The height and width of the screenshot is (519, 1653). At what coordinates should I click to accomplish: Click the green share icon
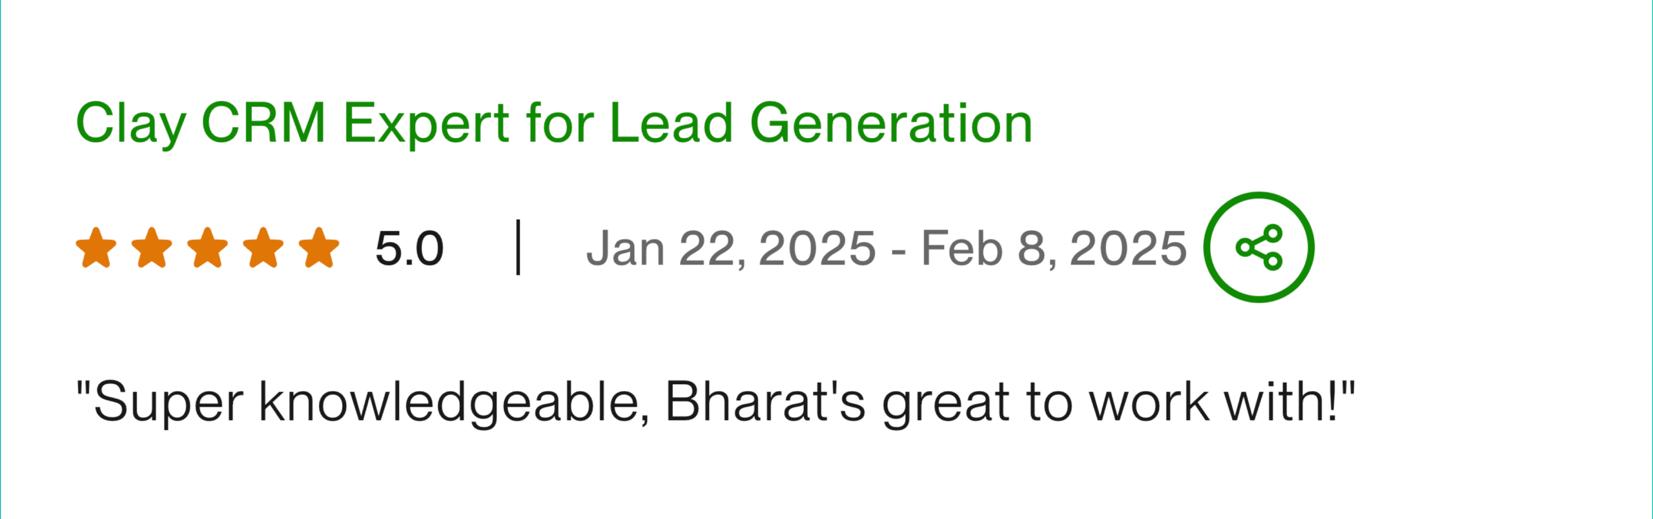1258,247
